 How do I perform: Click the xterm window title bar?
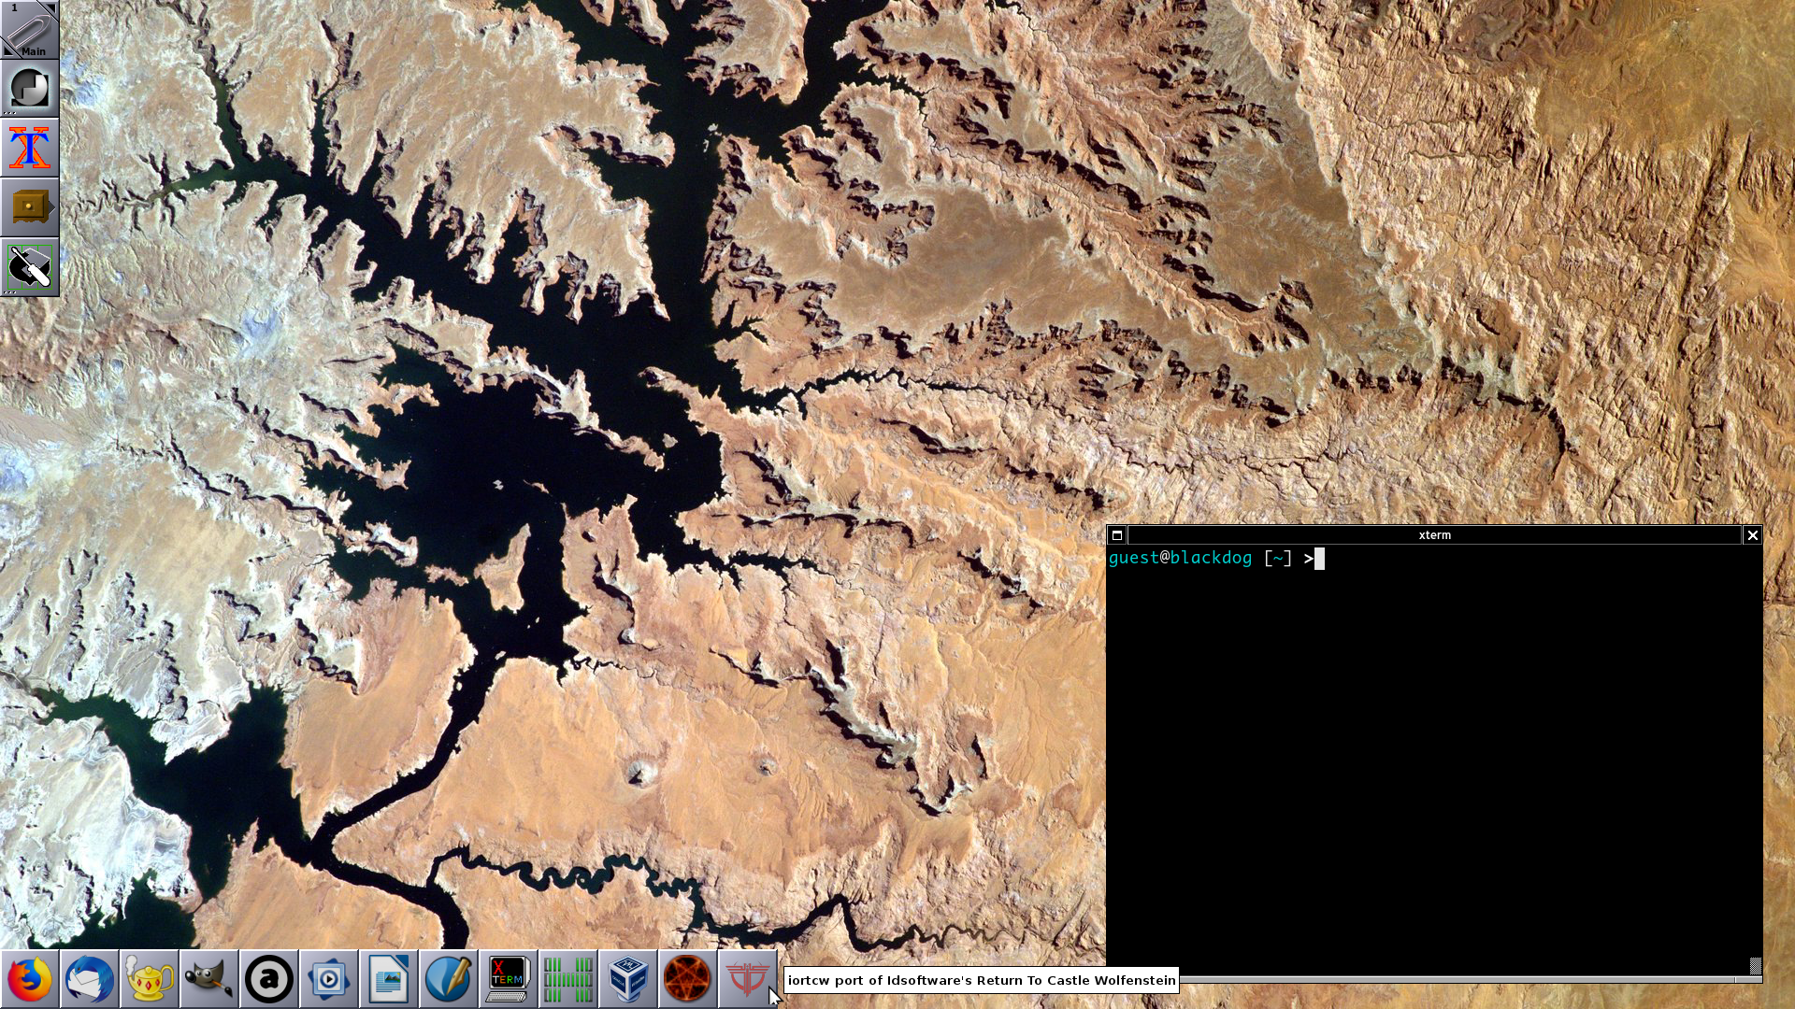click(x=1434, y=535)
